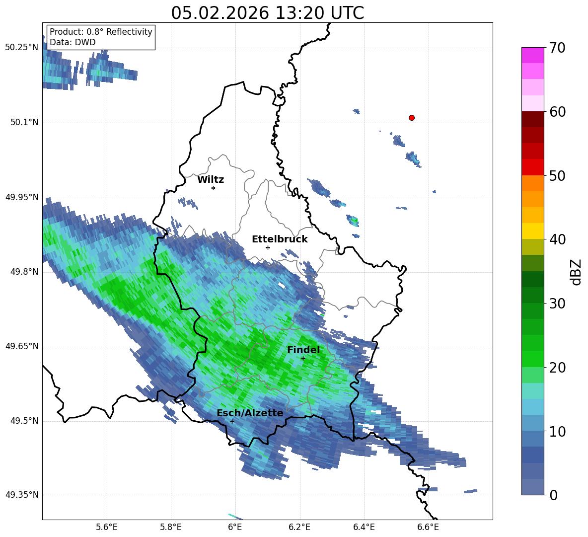Click the 70 colorbar tick value
Image resolution: width=588 pixels, height=537 pixels.
[558, 48]
